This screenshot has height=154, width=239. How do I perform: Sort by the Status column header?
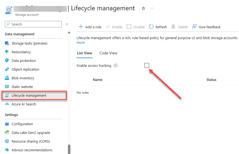(211, 80)
